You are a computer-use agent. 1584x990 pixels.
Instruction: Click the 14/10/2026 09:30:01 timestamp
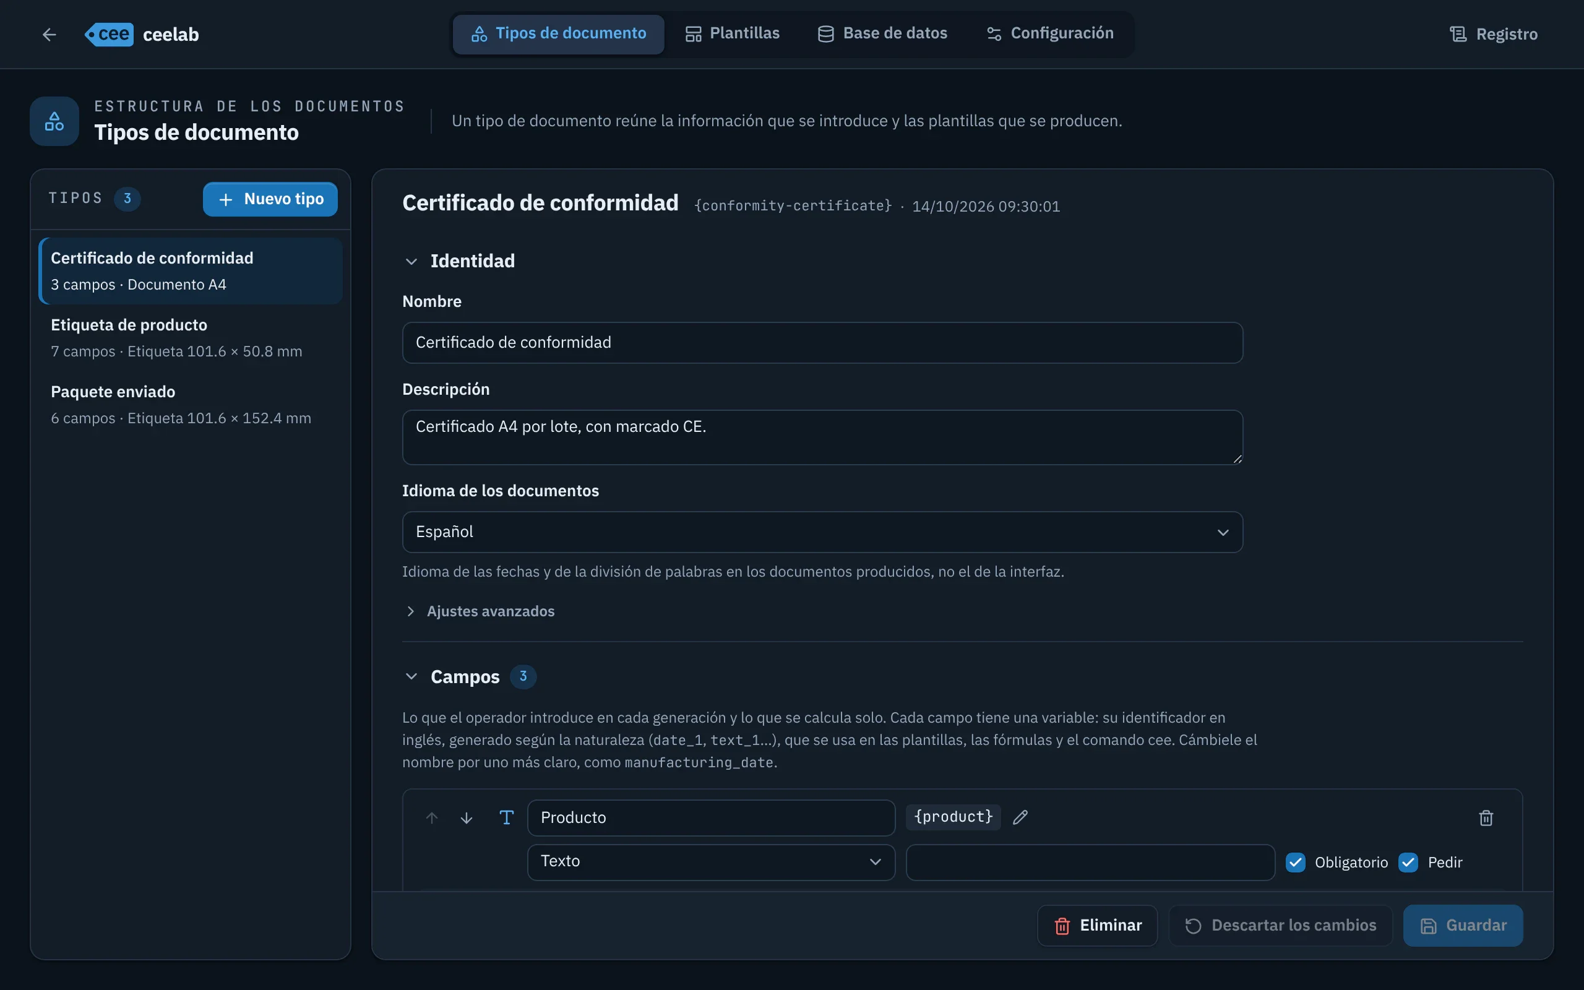[986, 206]
